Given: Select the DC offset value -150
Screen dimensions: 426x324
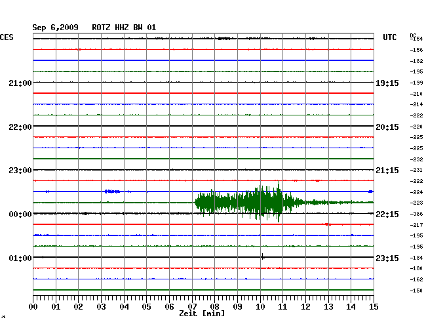Looking at the screenshot, I should point(416,291).
